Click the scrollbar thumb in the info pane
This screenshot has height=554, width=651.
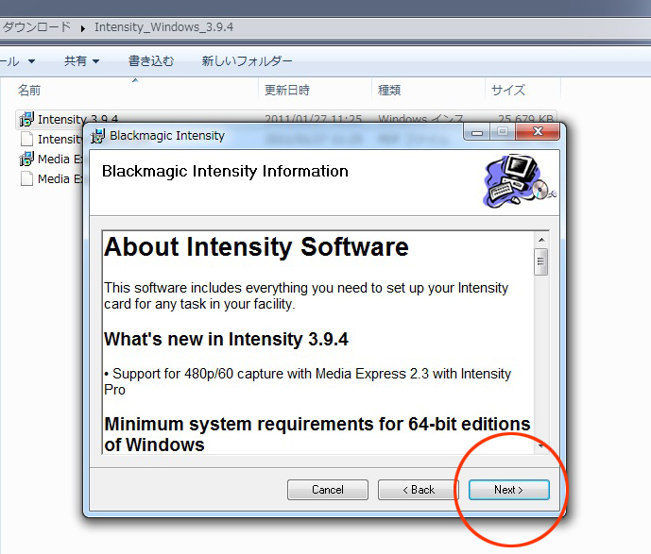(x=540, y=261)
